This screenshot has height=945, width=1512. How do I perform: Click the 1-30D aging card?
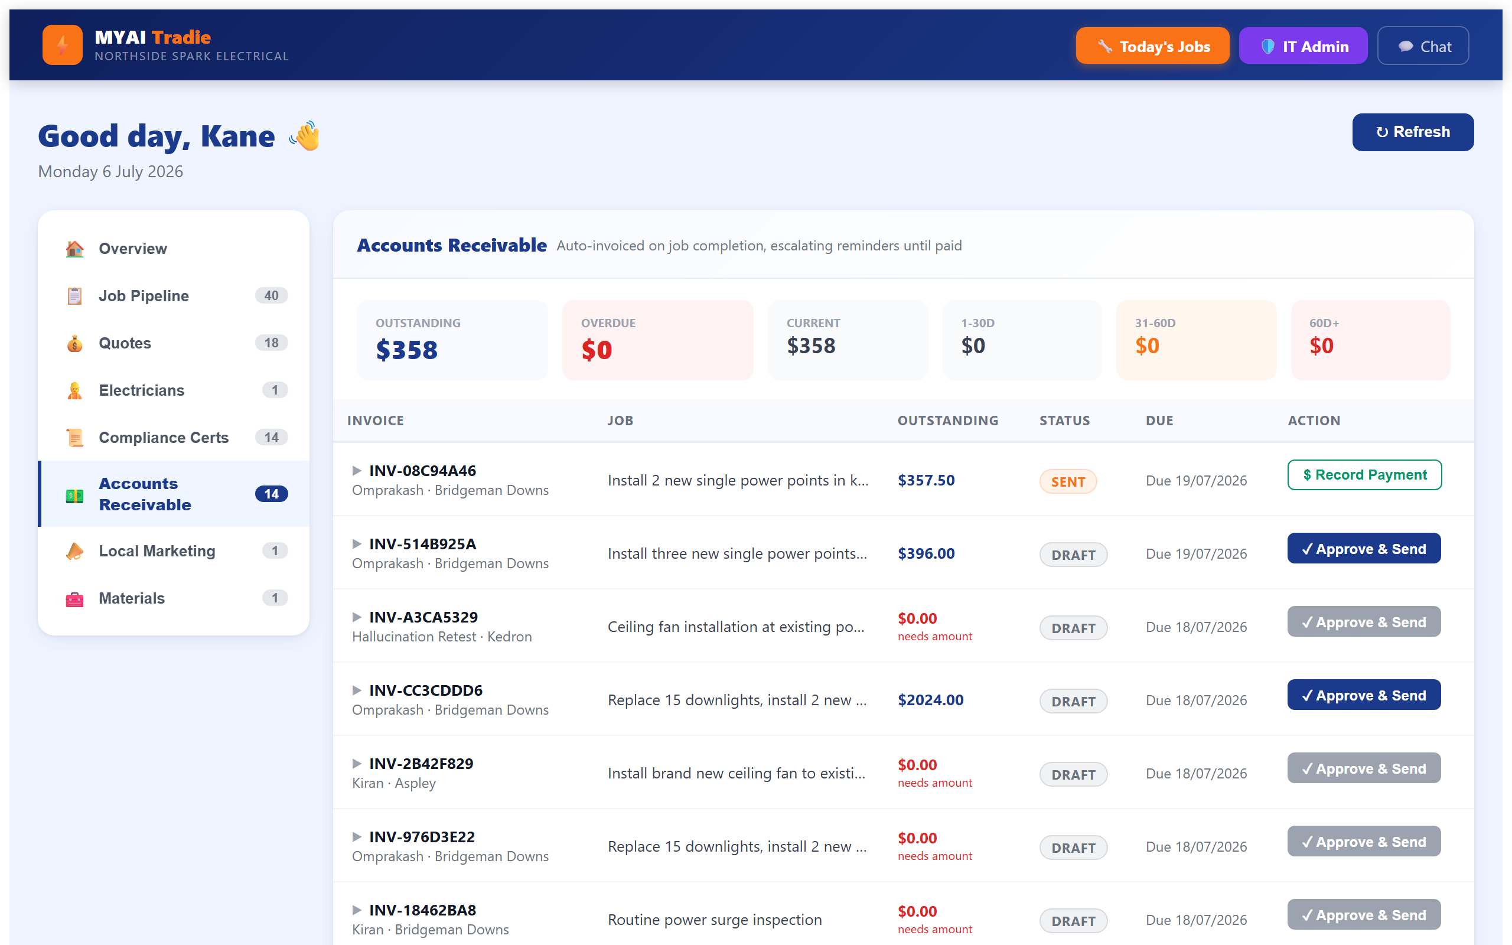pos(1022,340)
